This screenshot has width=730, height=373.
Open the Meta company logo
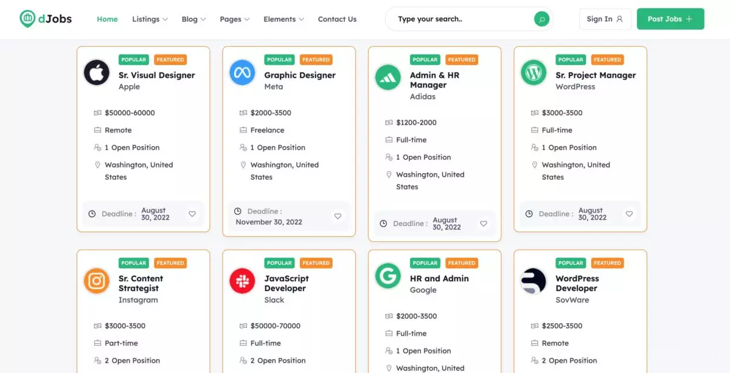coord(242,73)
